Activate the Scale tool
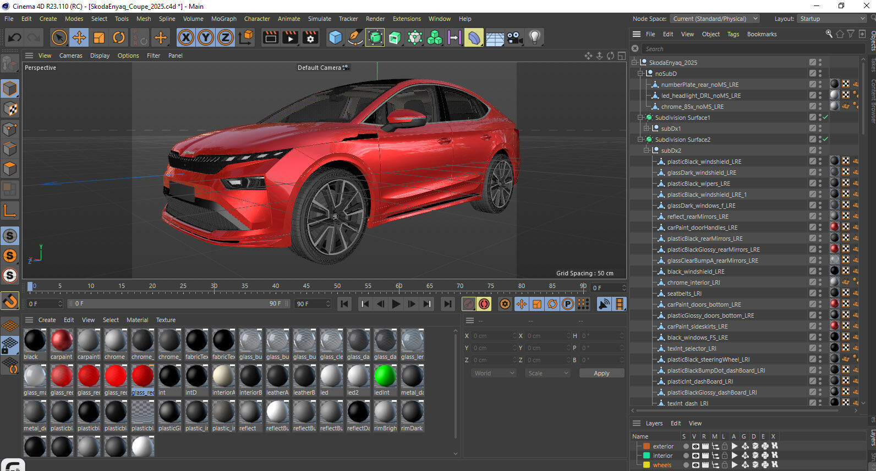The height and width of the screenshot is (471, 876). pyautogui.click(x=99, y=37)
